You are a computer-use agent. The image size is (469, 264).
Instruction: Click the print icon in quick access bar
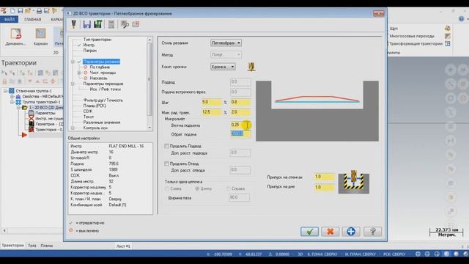39,11
